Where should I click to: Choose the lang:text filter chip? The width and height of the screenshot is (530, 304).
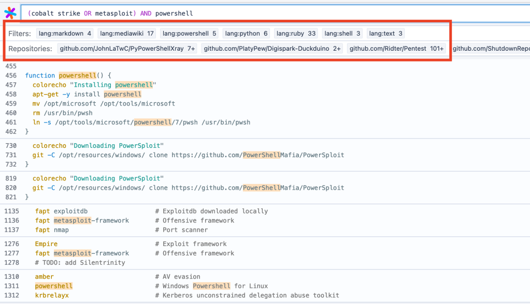tap(385, 34)
